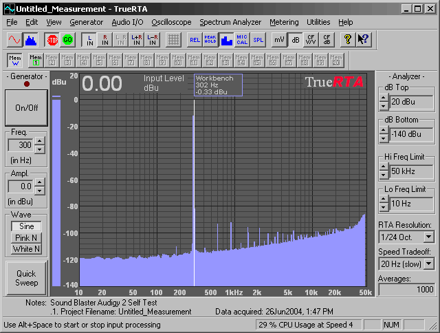Click the CF V/V icon
Viewport: 440px width, 333px height.
tap(311, 40)
